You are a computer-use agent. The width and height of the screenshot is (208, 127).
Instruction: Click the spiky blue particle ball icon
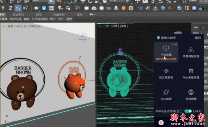163,8
